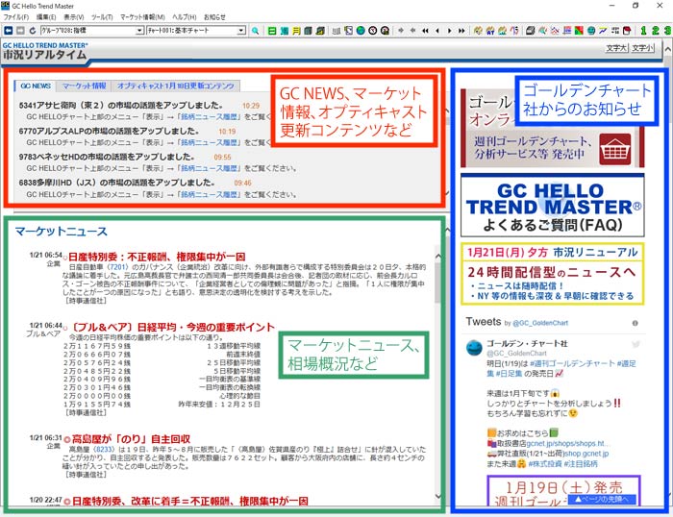The height and width of the screenshot is (517, 673).
Task: Click the gray forward arrow toolbar icon
Action: 20,31
